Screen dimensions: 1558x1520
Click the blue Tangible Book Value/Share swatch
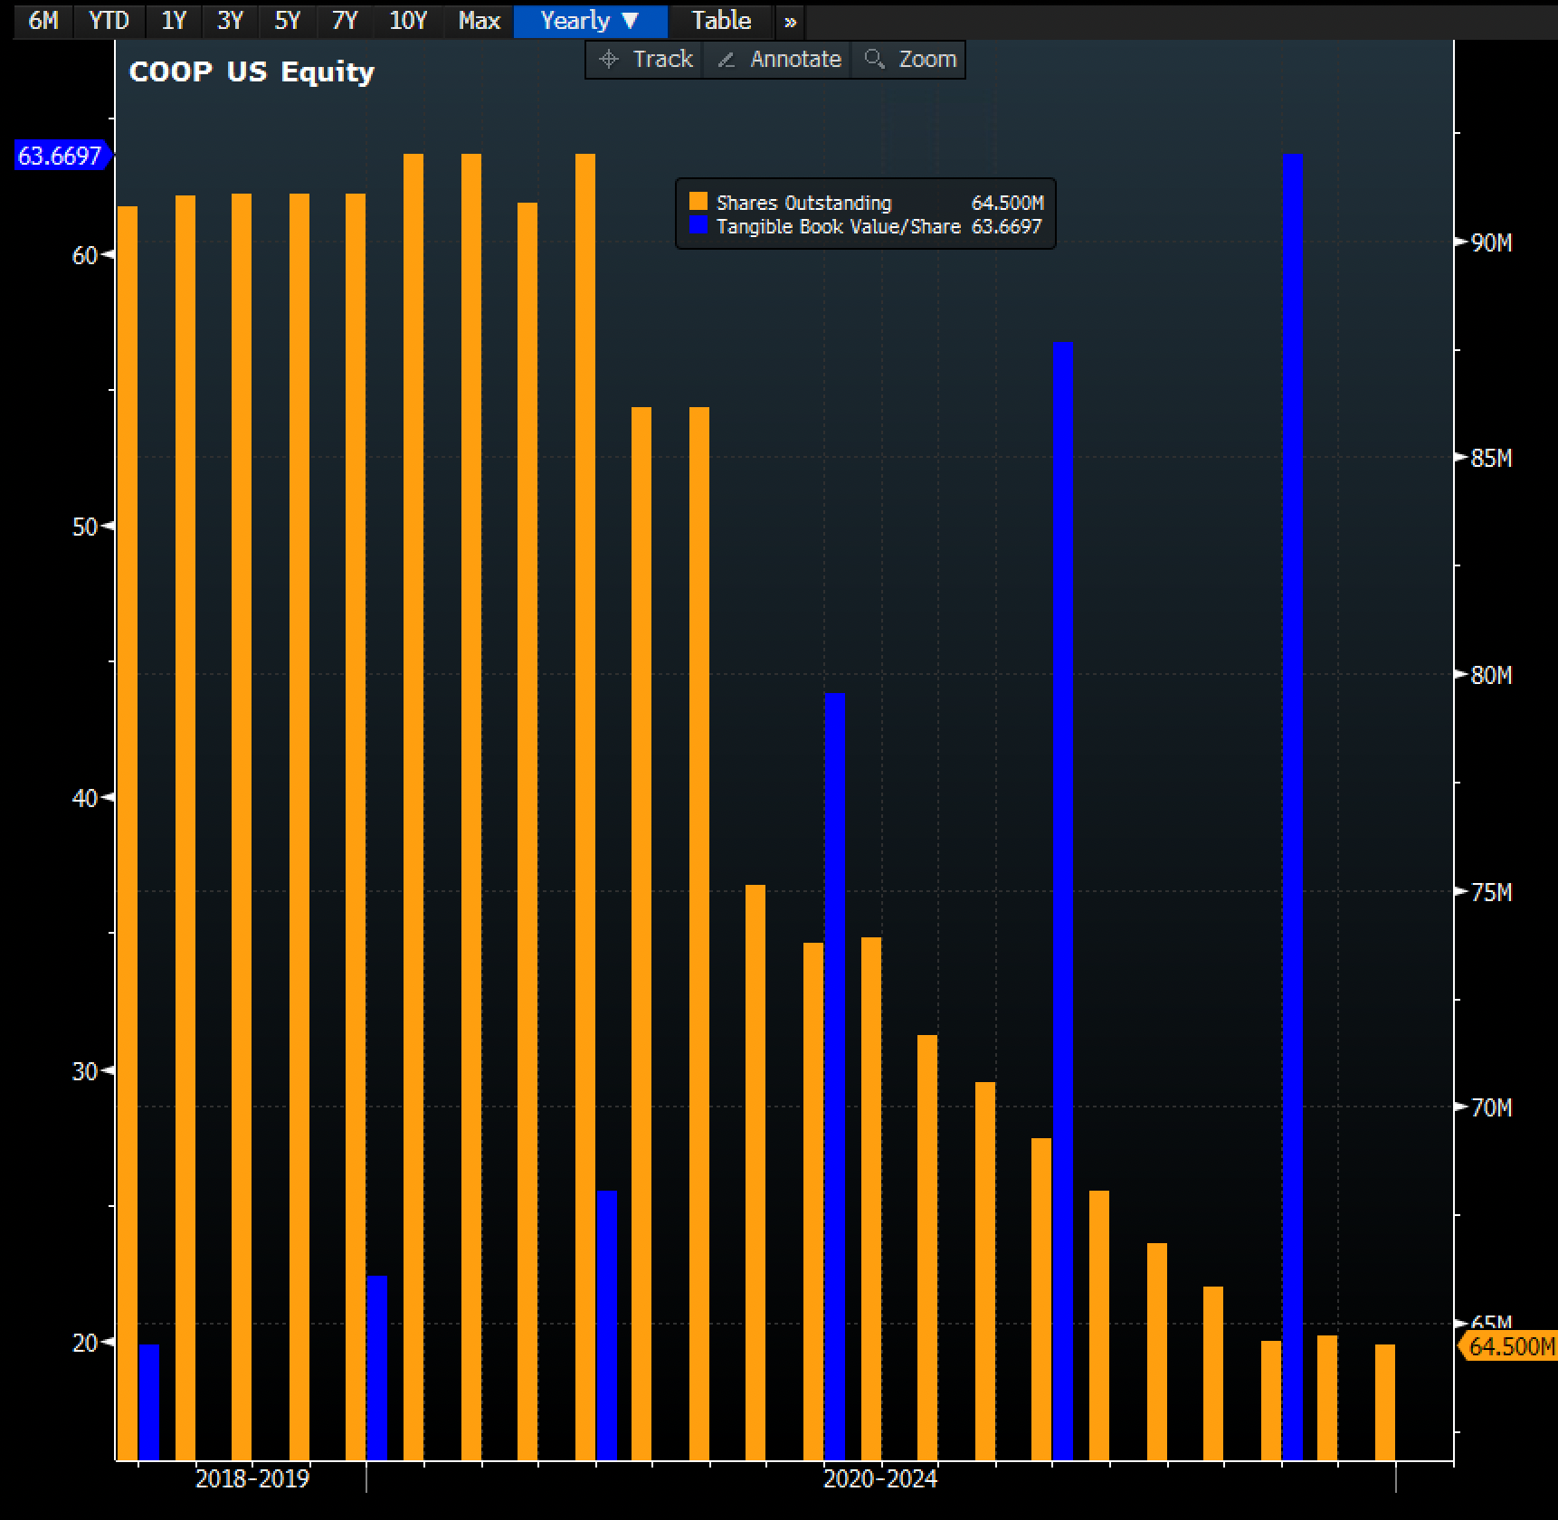(x=698, y=224)
